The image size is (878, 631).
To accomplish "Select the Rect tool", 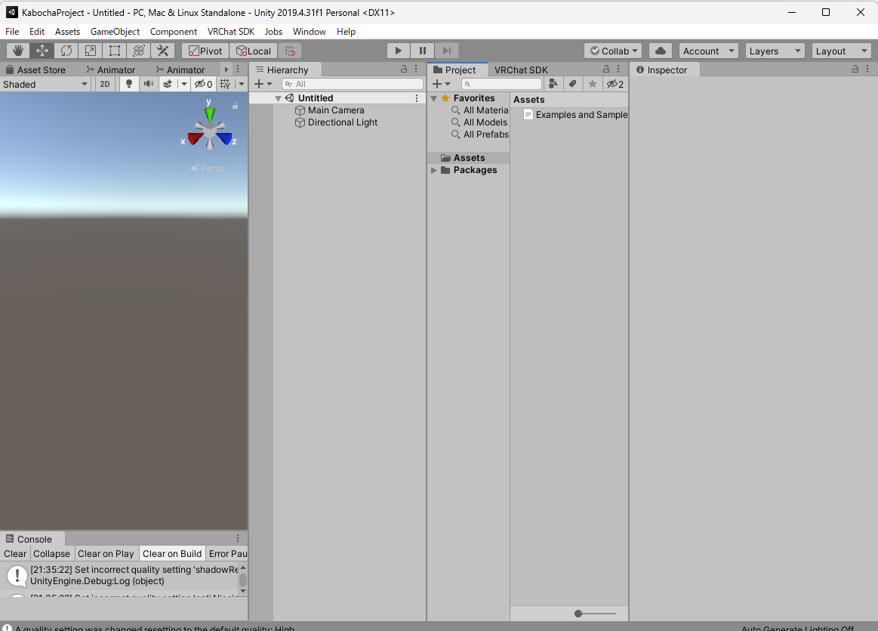I will point(114,51).
